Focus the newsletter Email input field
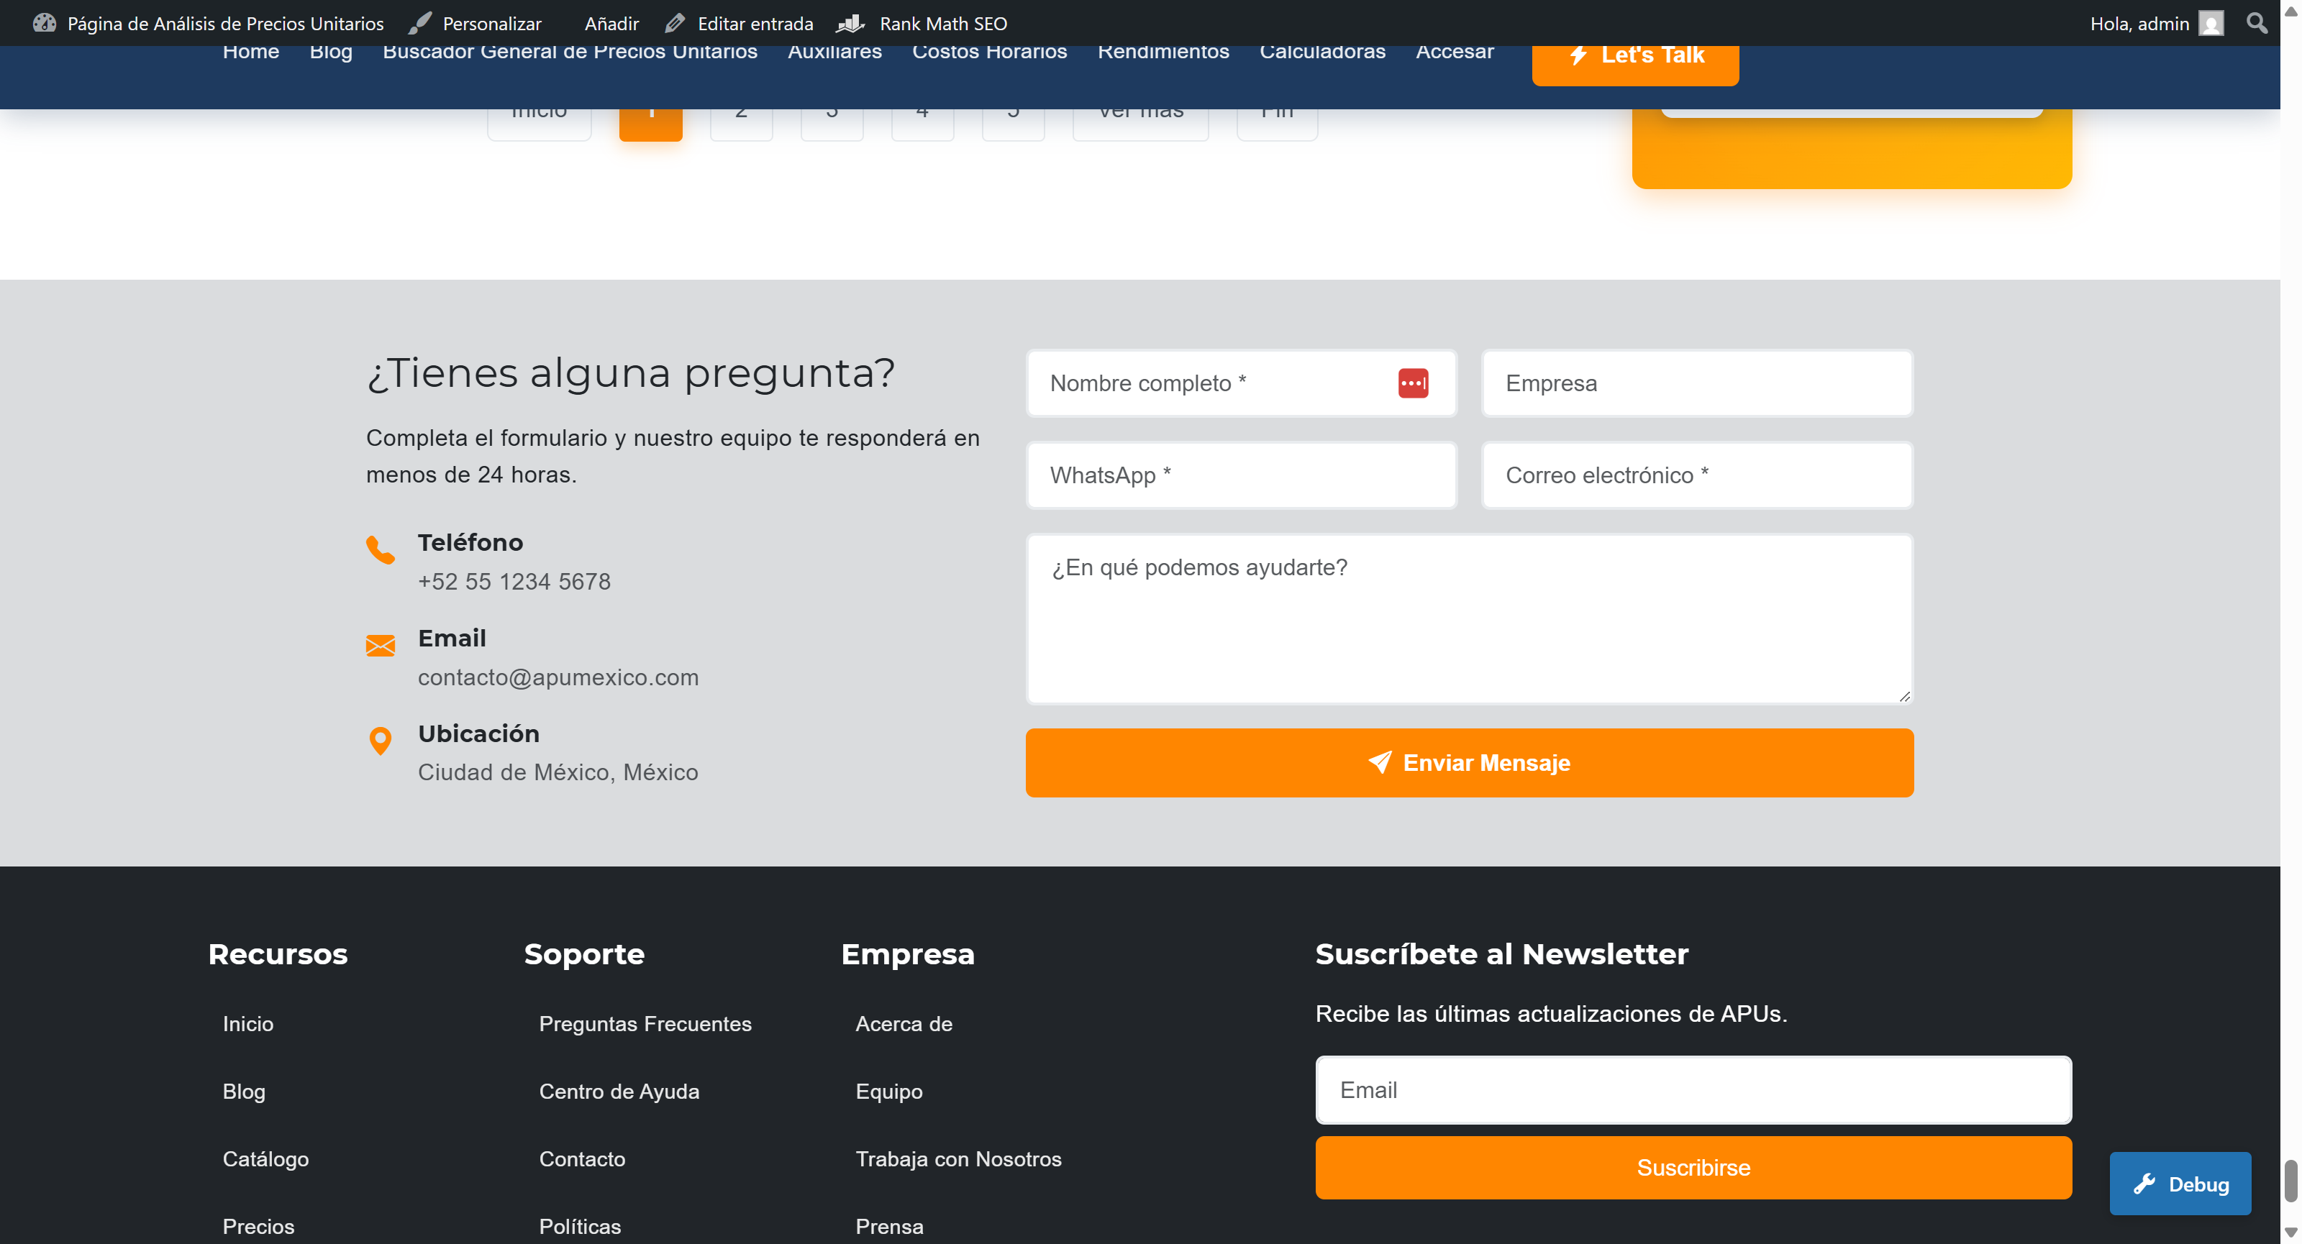Viewport: 2302px width, 1244px height. (x=1693, y=1089)
